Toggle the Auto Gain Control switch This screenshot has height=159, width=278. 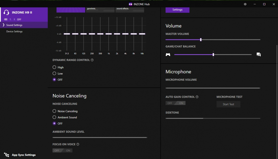click(175, 103)
